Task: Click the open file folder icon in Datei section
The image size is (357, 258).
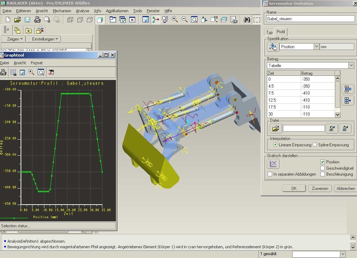Action: [x=276, y=128]
